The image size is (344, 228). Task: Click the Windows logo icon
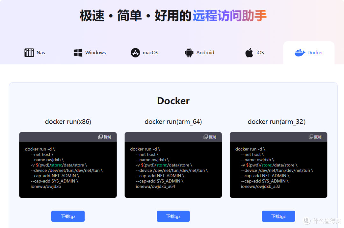78,52
